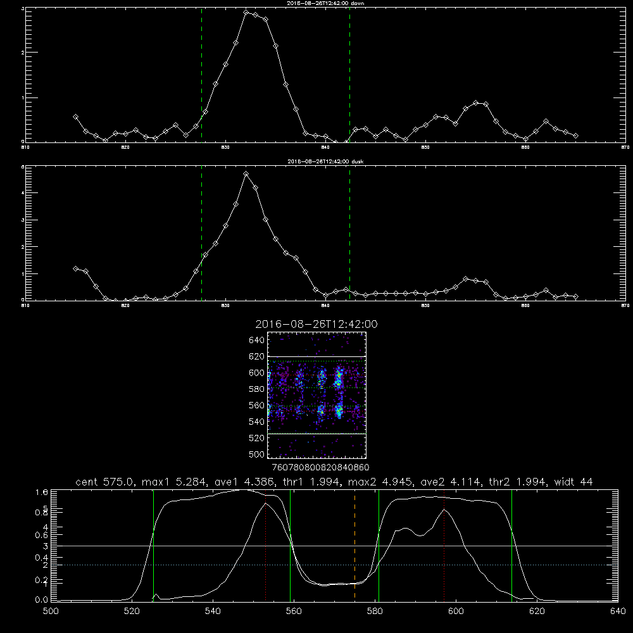Click the red dotted line at the left peak
This screenshot has height=633, width=633.
266,545
